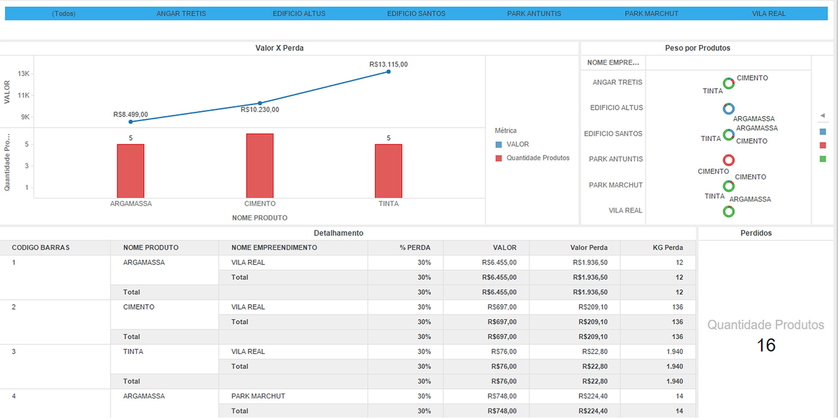Click the red CIMENTO bar

coord(259,166)
